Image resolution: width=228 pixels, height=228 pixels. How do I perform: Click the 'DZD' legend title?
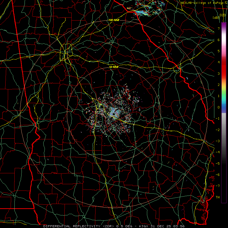tap(222, 15)
